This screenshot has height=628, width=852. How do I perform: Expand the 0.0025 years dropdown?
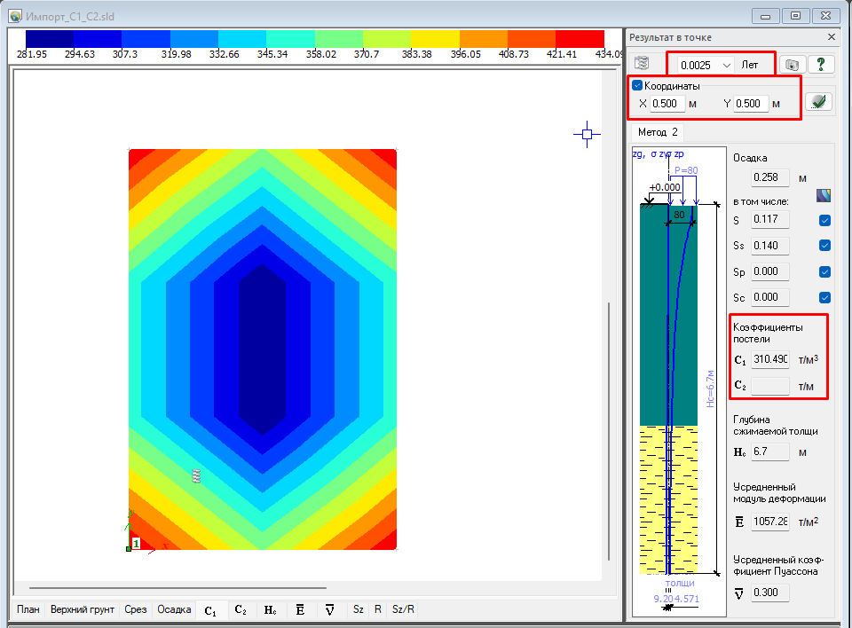[727, 65]
